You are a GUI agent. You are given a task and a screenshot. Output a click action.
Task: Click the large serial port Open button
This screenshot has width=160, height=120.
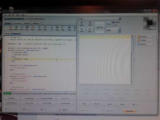tap(100, 27)
